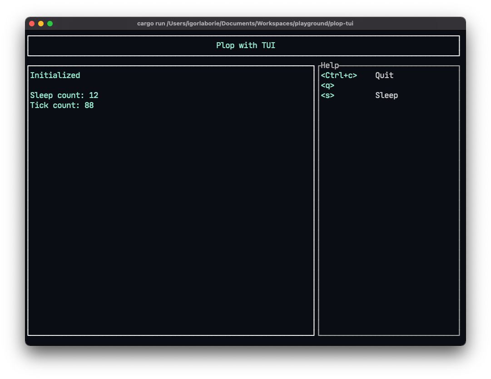
Task: Click the 'Sleep' action label in Help
Action: click(387, 95)
